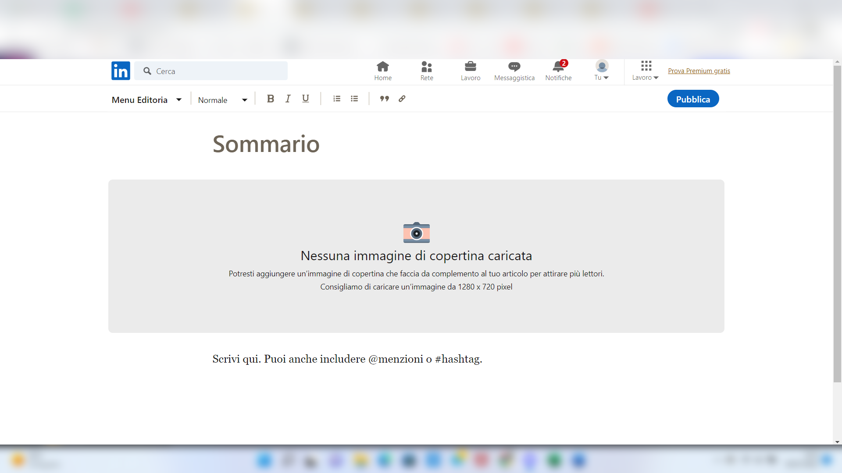Open the Lavoro briefcase section
This screenshot has height=473, width=842.
[x=471, y=71]
